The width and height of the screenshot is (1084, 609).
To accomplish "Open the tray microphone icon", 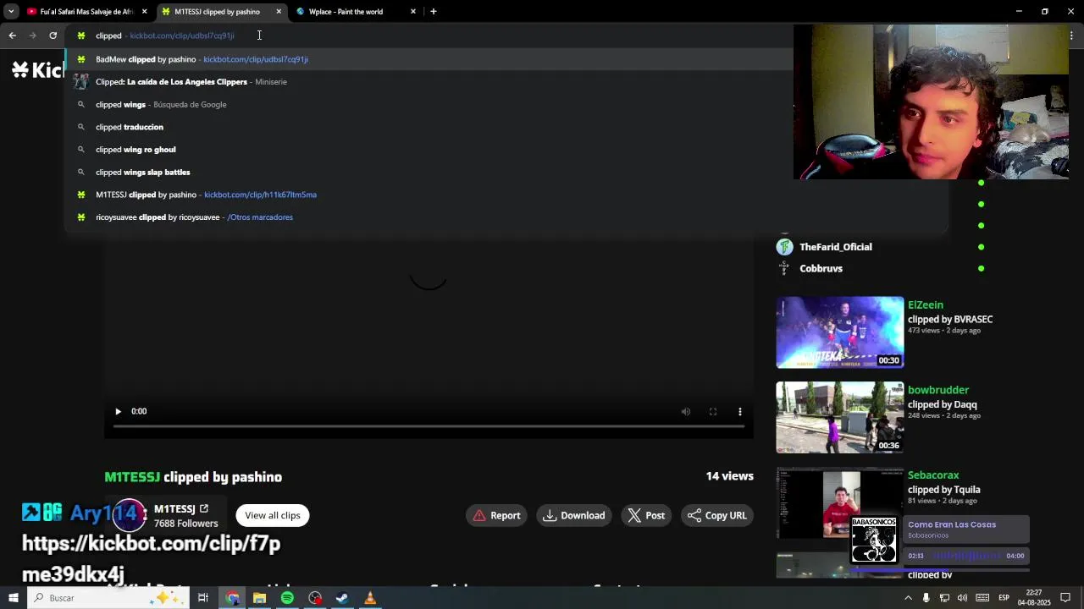I will 926,598.
